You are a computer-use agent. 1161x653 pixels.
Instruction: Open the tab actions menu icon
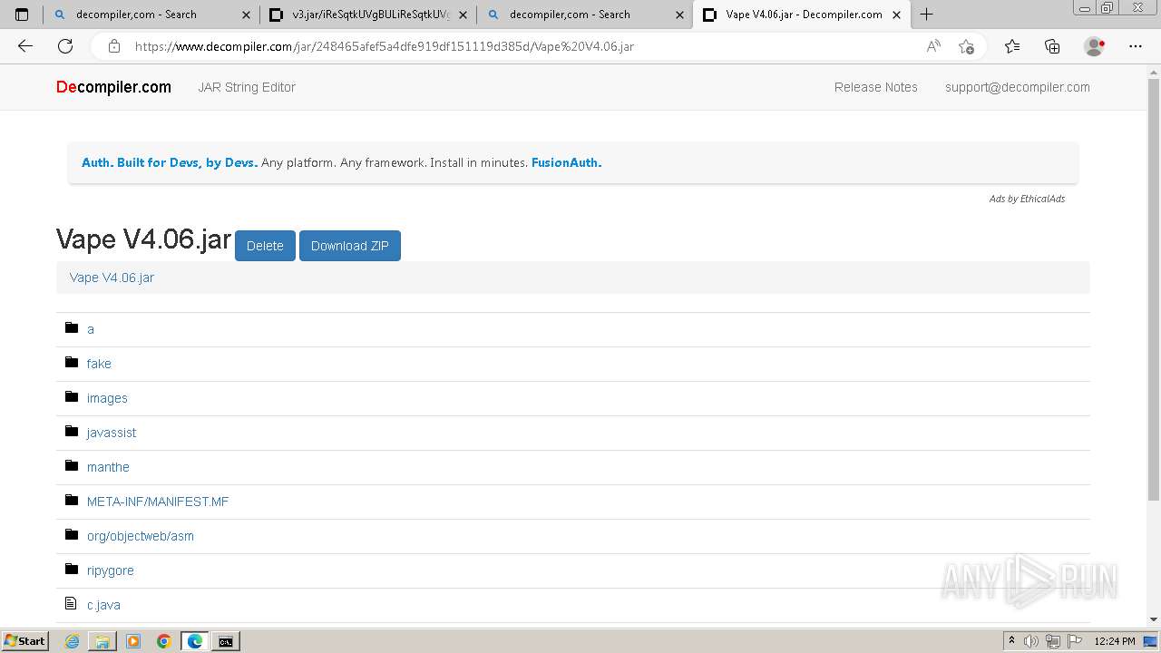(22, 15)
